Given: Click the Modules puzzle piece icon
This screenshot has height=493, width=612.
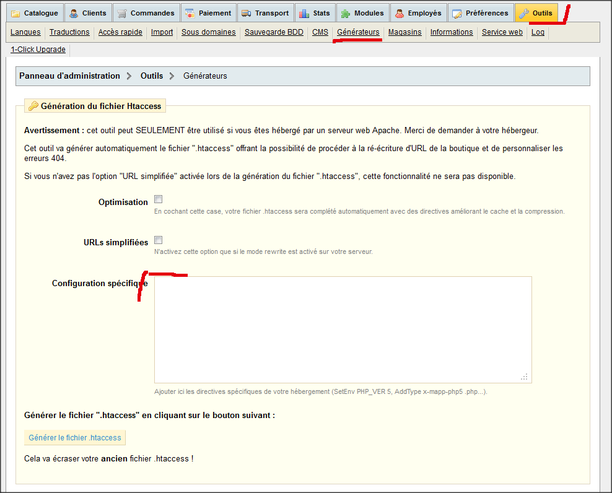Looking at the screenshot, I should tap(346, 14).
